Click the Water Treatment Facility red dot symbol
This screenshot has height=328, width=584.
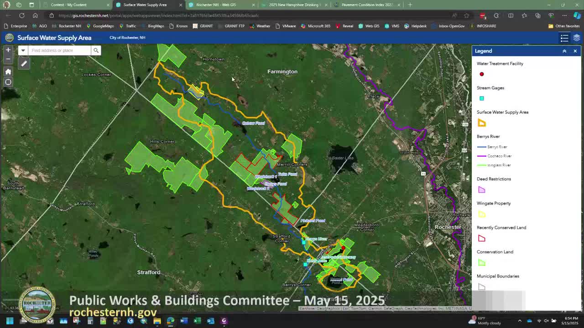point(482,74)
